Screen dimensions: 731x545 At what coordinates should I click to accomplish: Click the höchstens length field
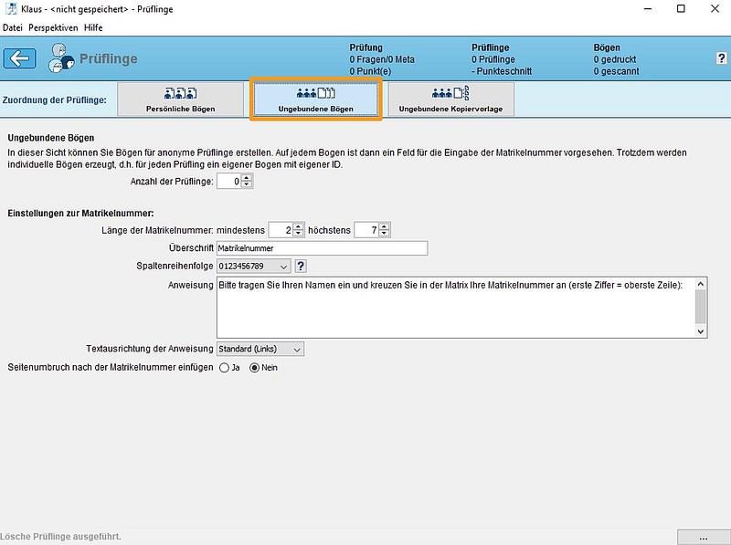366,230
